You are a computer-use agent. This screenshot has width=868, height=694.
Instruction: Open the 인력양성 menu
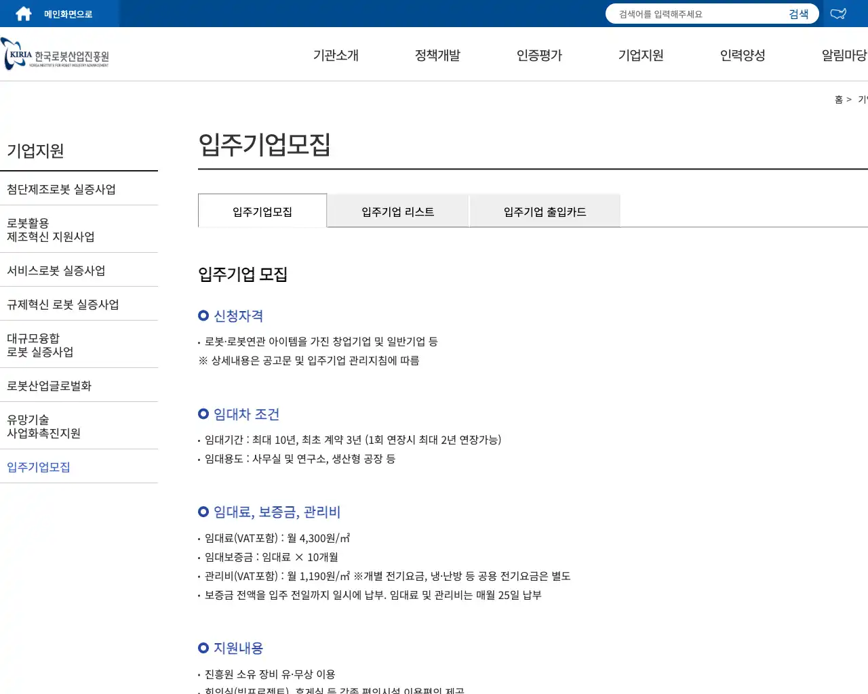742,56
